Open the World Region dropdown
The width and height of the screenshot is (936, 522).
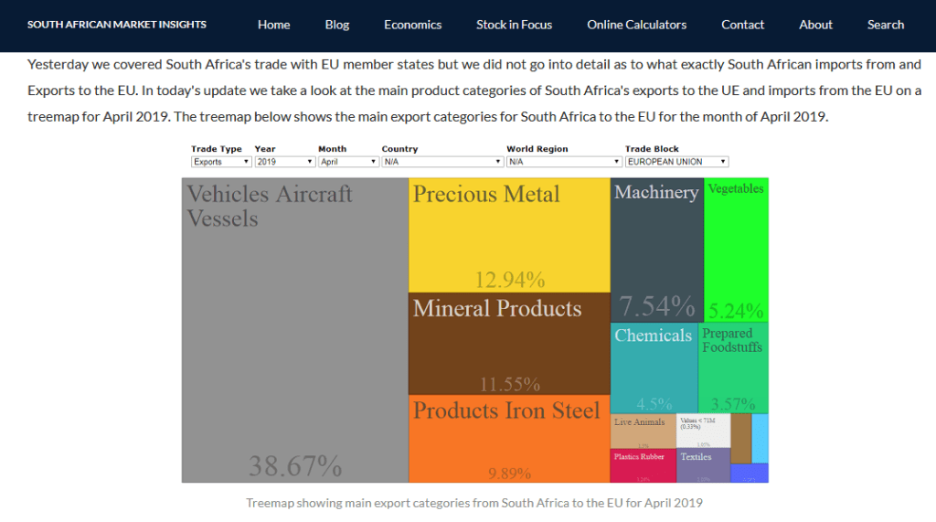point(563,162)
